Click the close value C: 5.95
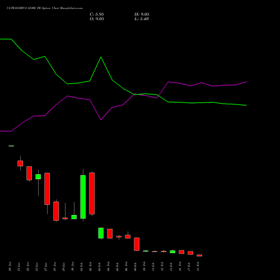 click(97, 15)
